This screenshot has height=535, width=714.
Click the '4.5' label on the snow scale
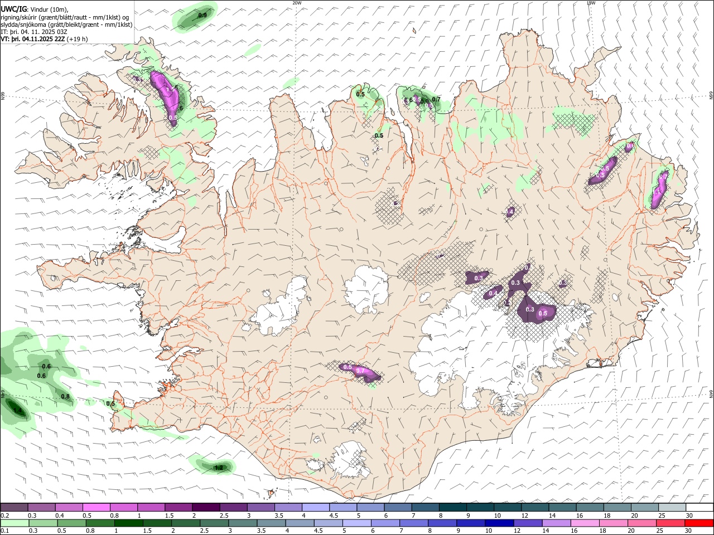pos(333,515)
